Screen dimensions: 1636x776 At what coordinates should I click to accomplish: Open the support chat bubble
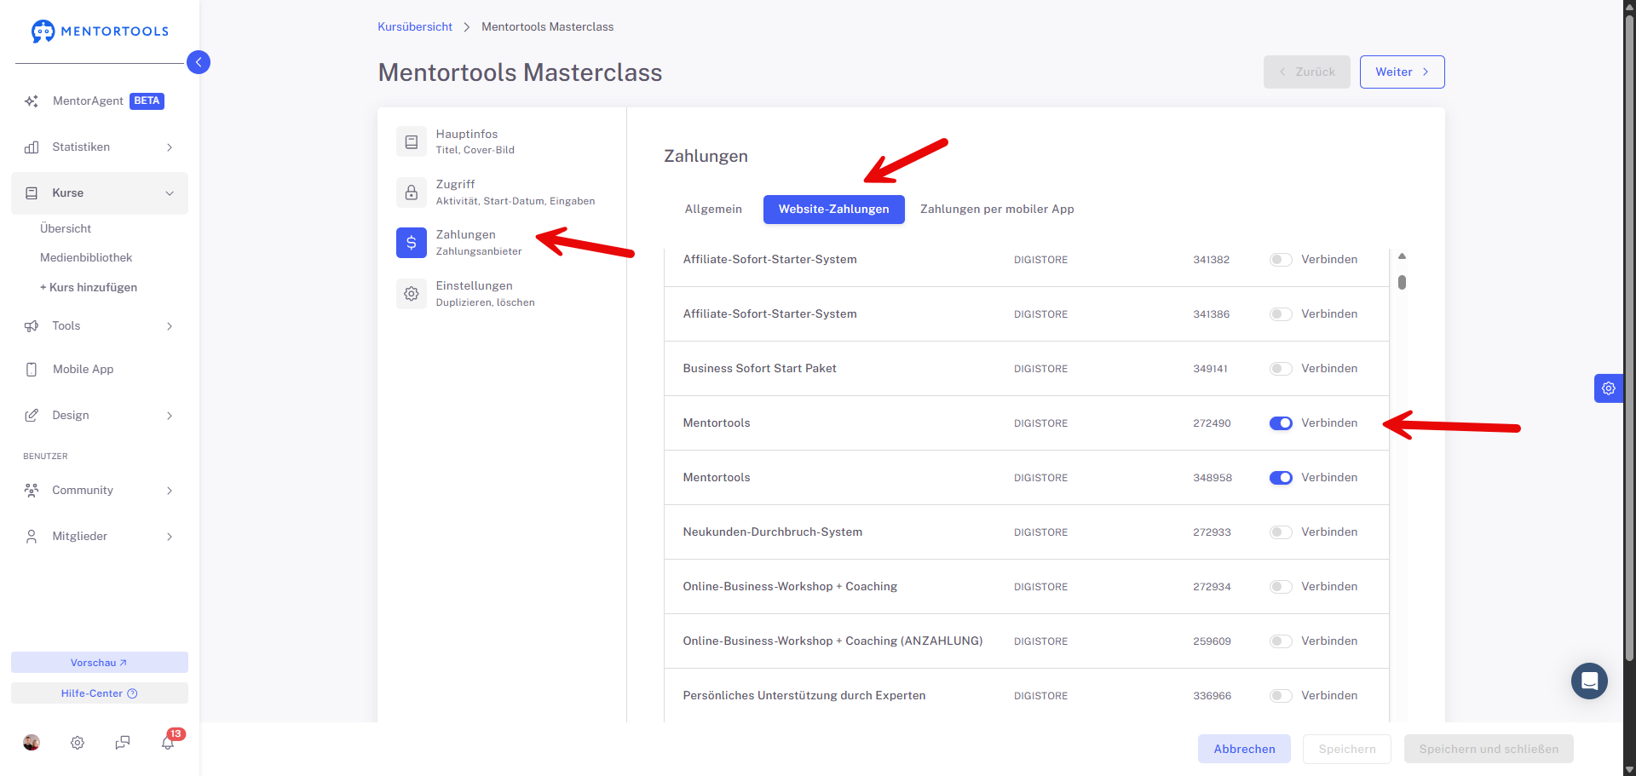[x=1589, y=681]
